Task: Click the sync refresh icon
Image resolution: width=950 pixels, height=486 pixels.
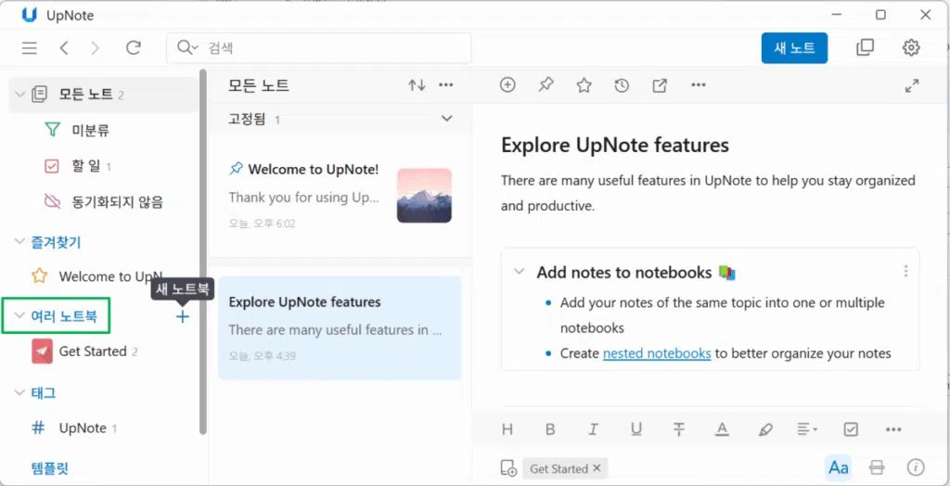Action: (134, 48)
